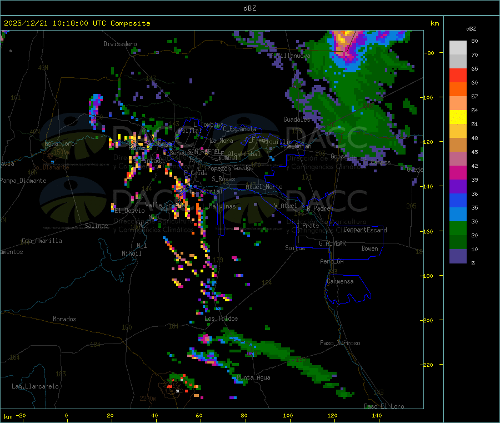
Task: Click the 35 dBZ light blue legend swatch
Action: coord(458,215)
